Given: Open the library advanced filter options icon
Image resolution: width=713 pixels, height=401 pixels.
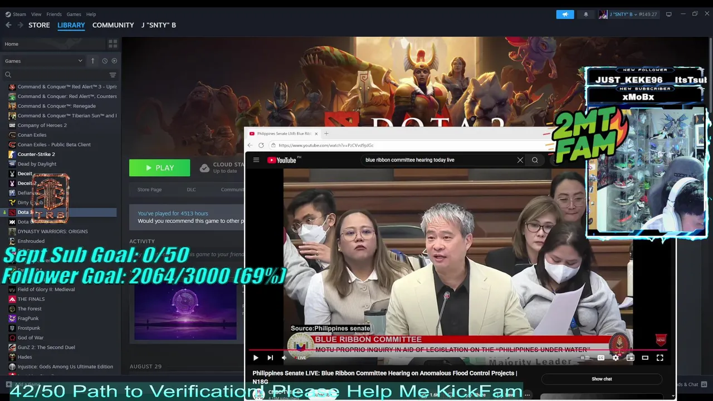Looking at the screenshot, I should pos(113,75).
